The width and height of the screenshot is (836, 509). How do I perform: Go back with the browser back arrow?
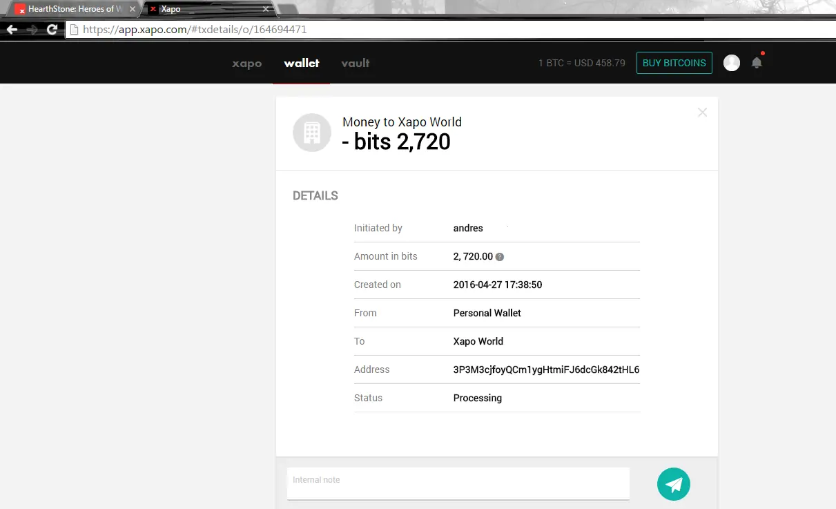pyautogui.click(x=12, y=30)
